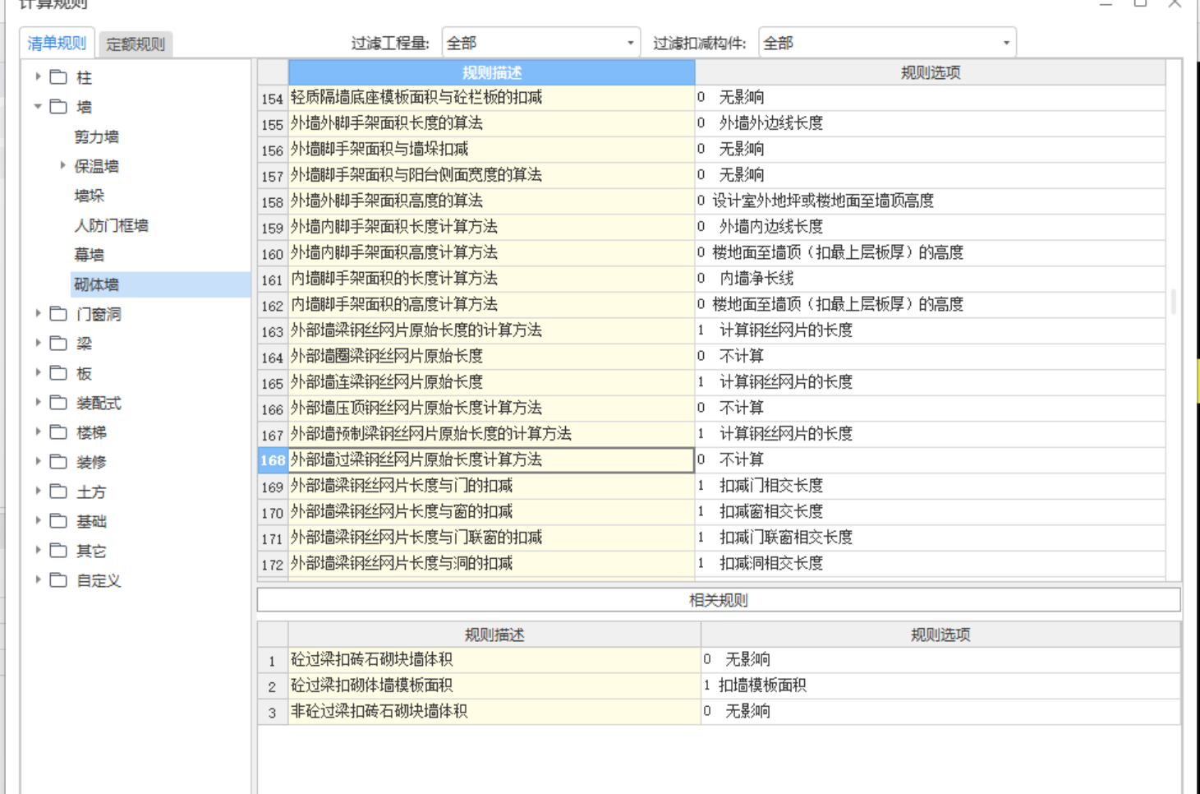Click the 梁 folder icon

pyautogui.click(x=58, y=344)
